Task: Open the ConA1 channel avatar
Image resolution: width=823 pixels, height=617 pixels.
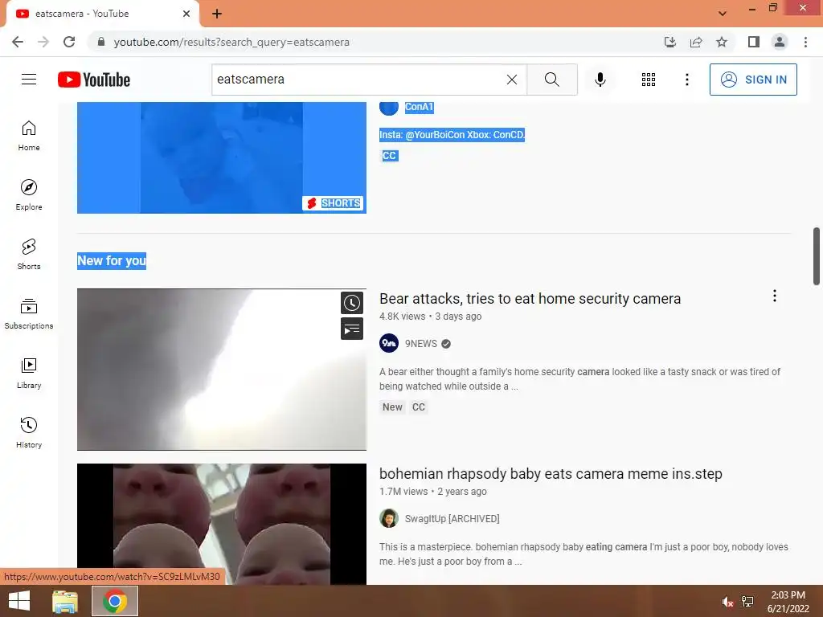Action: point(389,108)
